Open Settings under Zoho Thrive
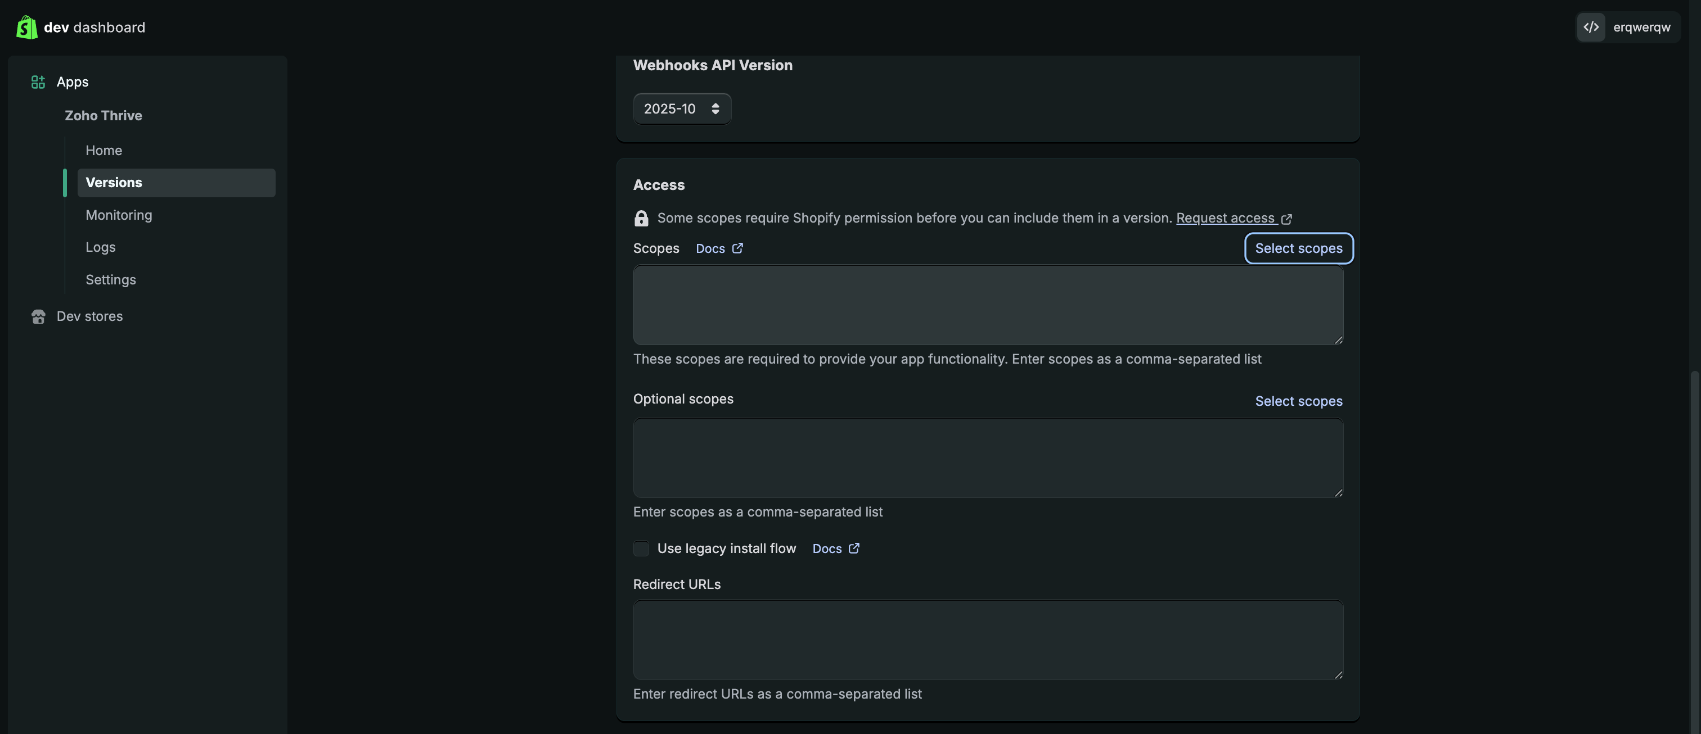This screenshot has height=734, width=1701. 110,280
